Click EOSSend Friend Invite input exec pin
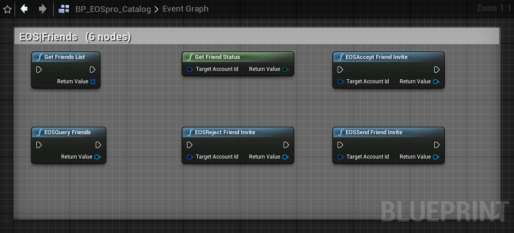This screenshot has width=514, height=233. [340, 145]
